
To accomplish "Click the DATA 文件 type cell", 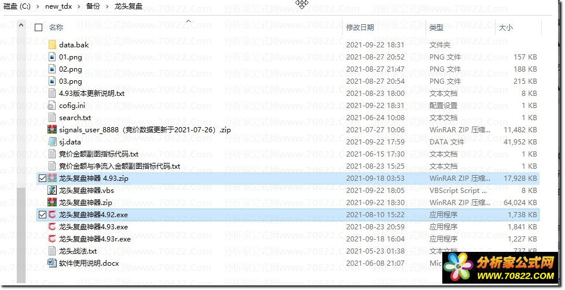I will 447,142.
